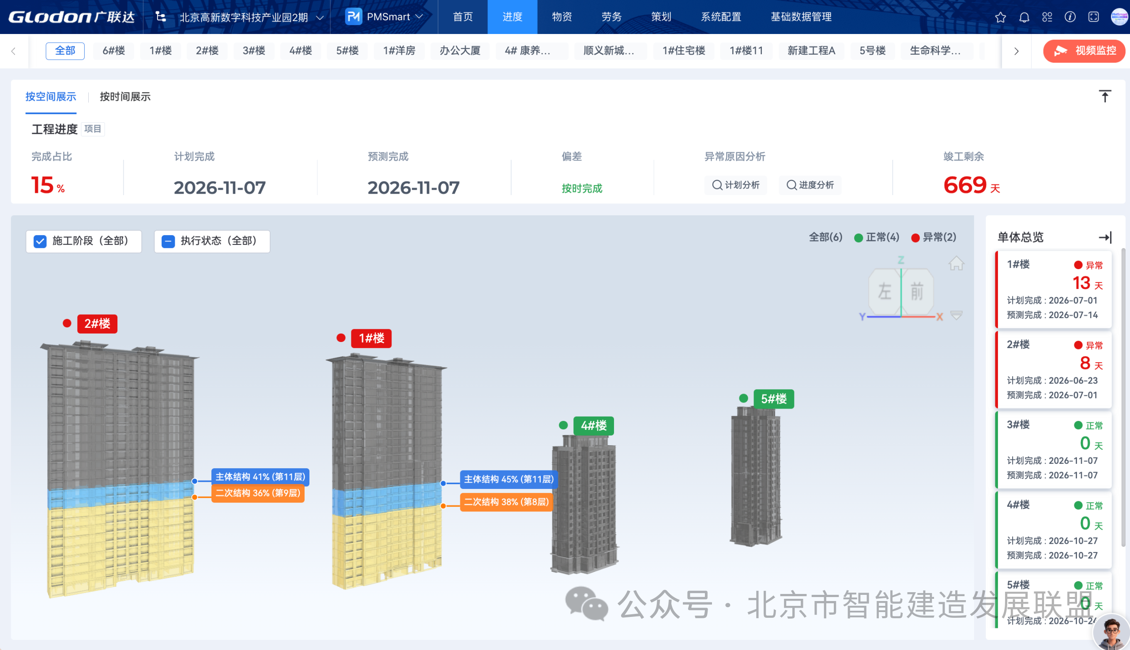The height and width of the screenshot is (650, 1130).
Task: Click the home view icon in 3D viewer
Action: [x=956, y=263]
